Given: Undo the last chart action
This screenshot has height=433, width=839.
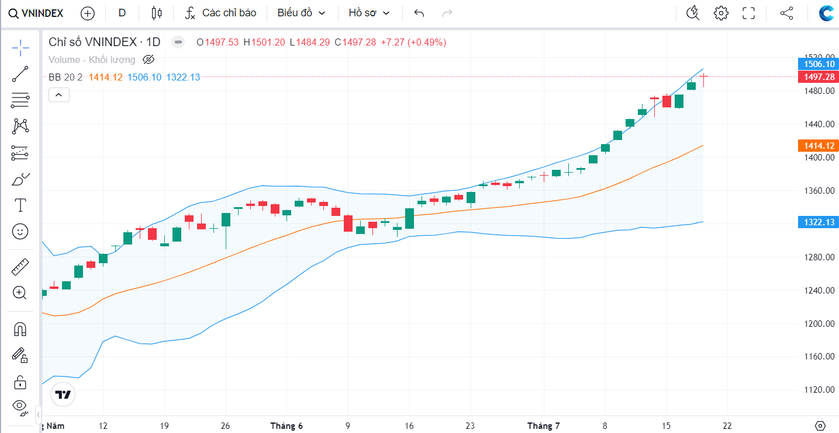Looking at the screenshot, I should pos(419,13).
